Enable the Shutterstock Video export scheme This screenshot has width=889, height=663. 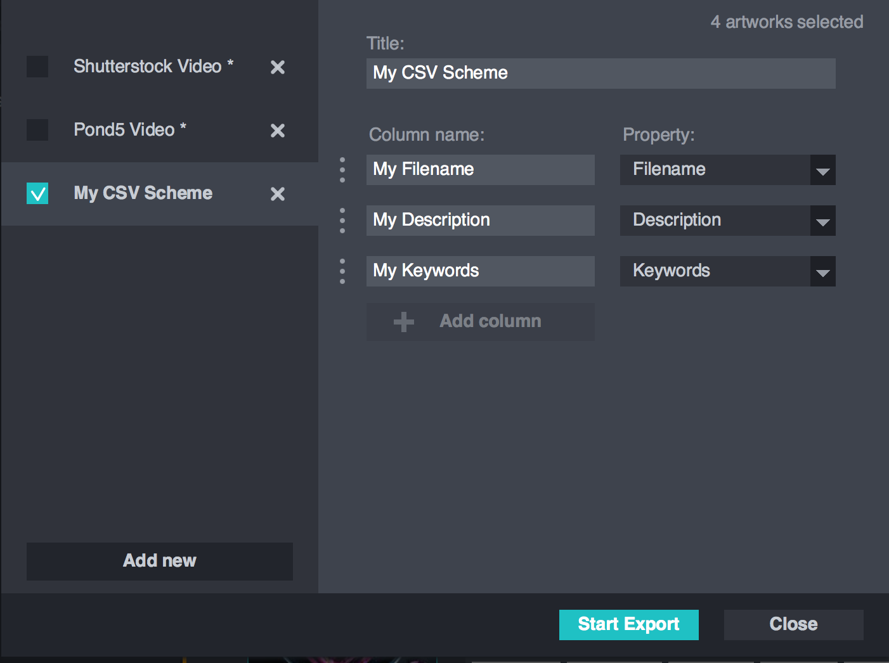pos(37,67)
